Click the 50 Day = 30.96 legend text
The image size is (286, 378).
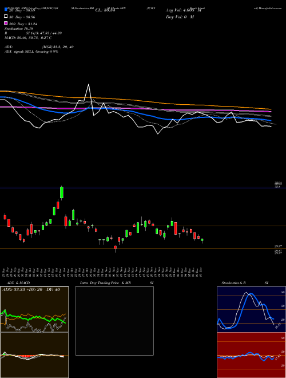pos(22,17)
